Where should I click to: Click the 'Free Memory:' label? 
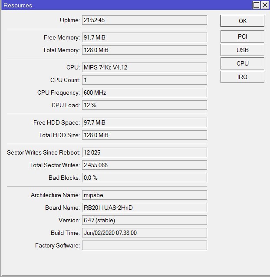pyautogui.click(x=62, y=37)
